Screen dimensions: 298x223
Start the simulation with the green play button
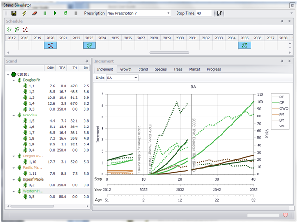(55, 13)
